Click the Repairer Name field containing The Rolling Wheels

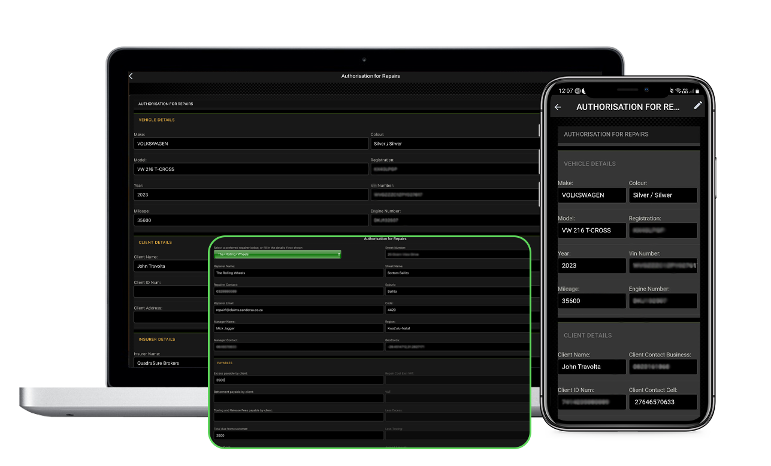click(298, 273)
